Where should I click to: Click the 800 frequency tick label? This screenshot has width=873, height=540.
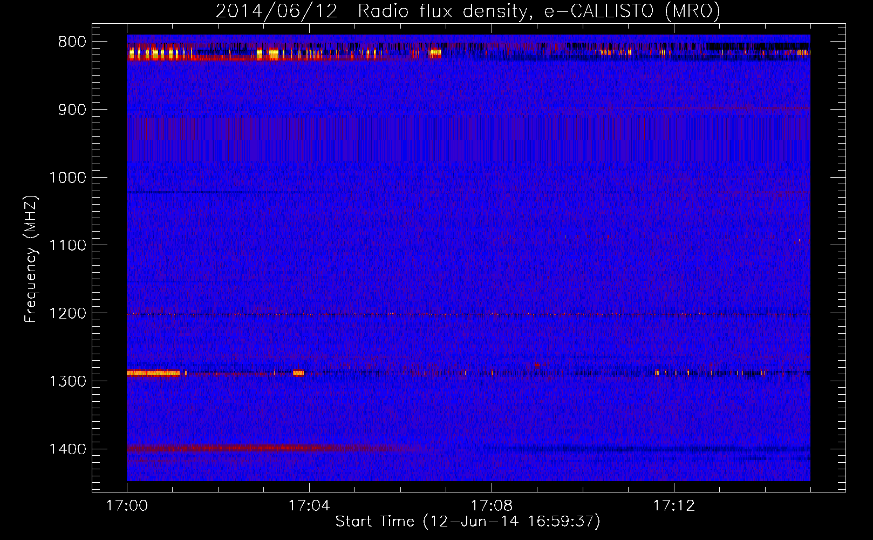72,42
